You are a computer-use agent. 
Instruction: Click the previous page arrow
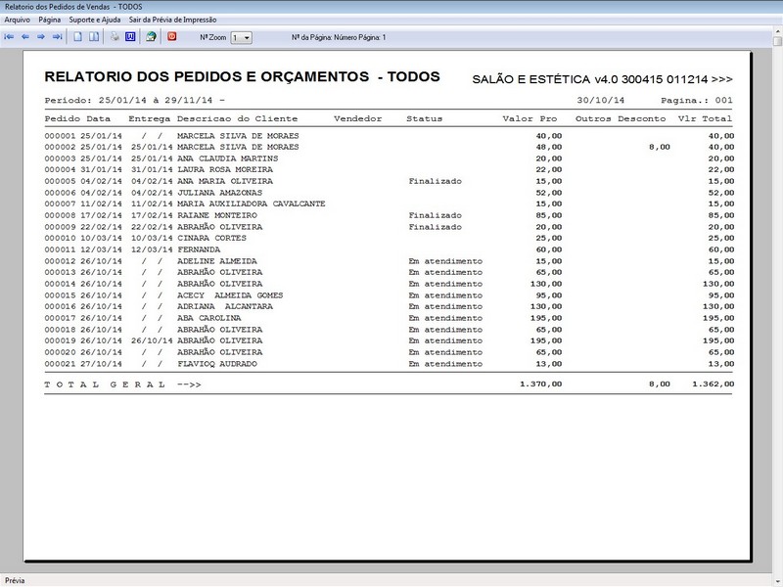(x=25, y=37)
